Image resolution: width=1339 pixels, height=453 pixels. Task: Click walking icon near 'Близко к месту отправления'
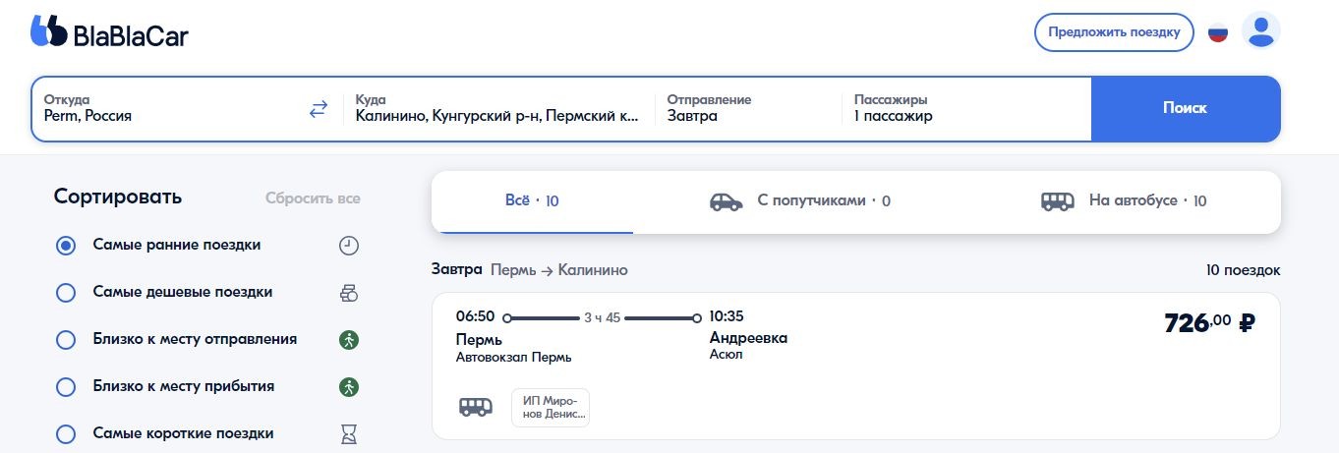349,340
